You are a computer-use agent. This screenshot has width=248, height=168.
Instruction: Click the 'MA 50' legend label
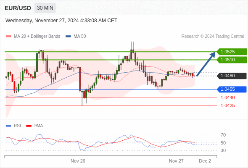[x=80, y=37]
